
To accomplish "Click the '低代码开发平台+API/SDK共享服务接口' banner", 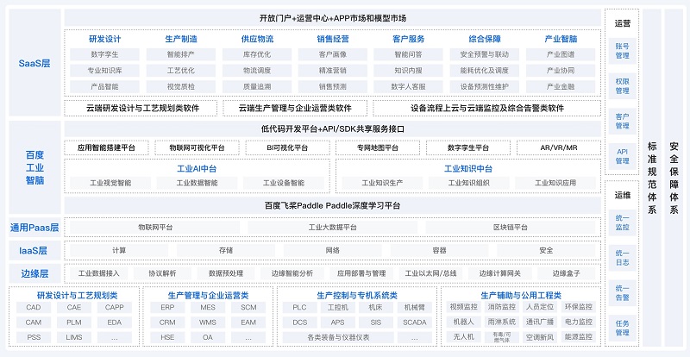I will 333,129.
